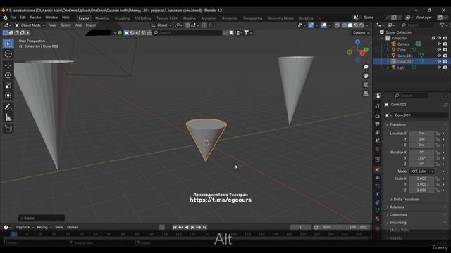The height and width of the screenshot is (253, 451).
Task: Expand Cone.001 row in outliner
Action: coord(388,56)
